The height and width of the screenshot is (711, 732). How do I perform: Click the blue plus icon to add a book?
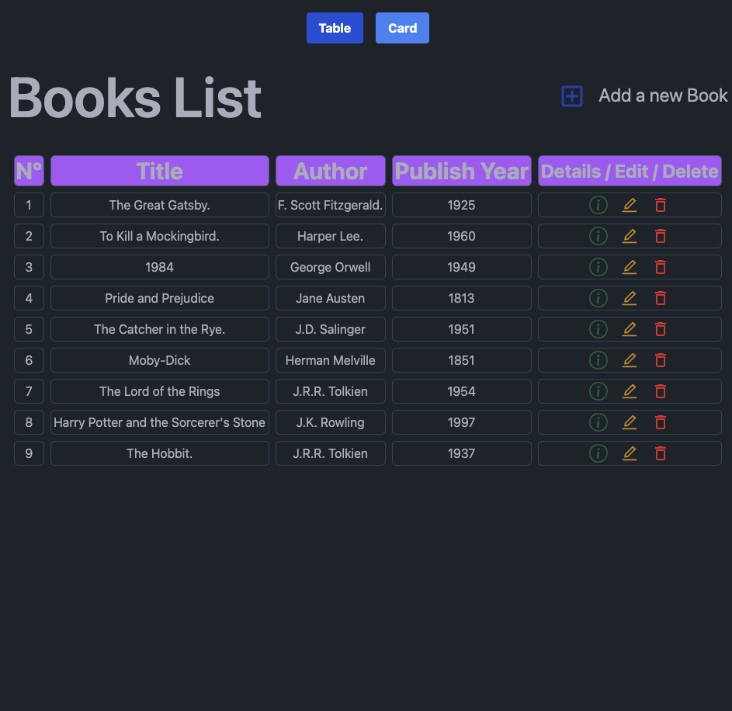coord(572,96)
